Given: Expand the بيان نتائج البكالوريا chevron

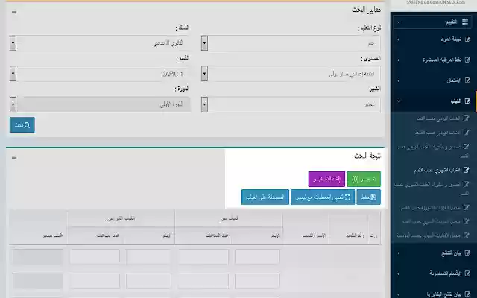Looking at the screenshot, I should click(x=399, y=294).
